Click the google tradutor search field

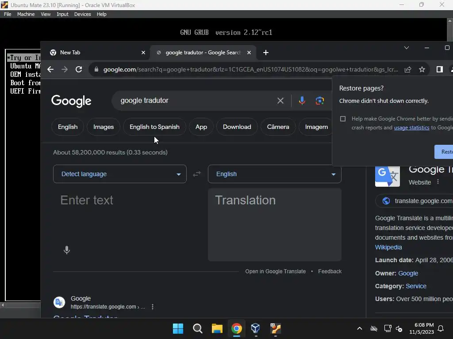tap(194, 101)
